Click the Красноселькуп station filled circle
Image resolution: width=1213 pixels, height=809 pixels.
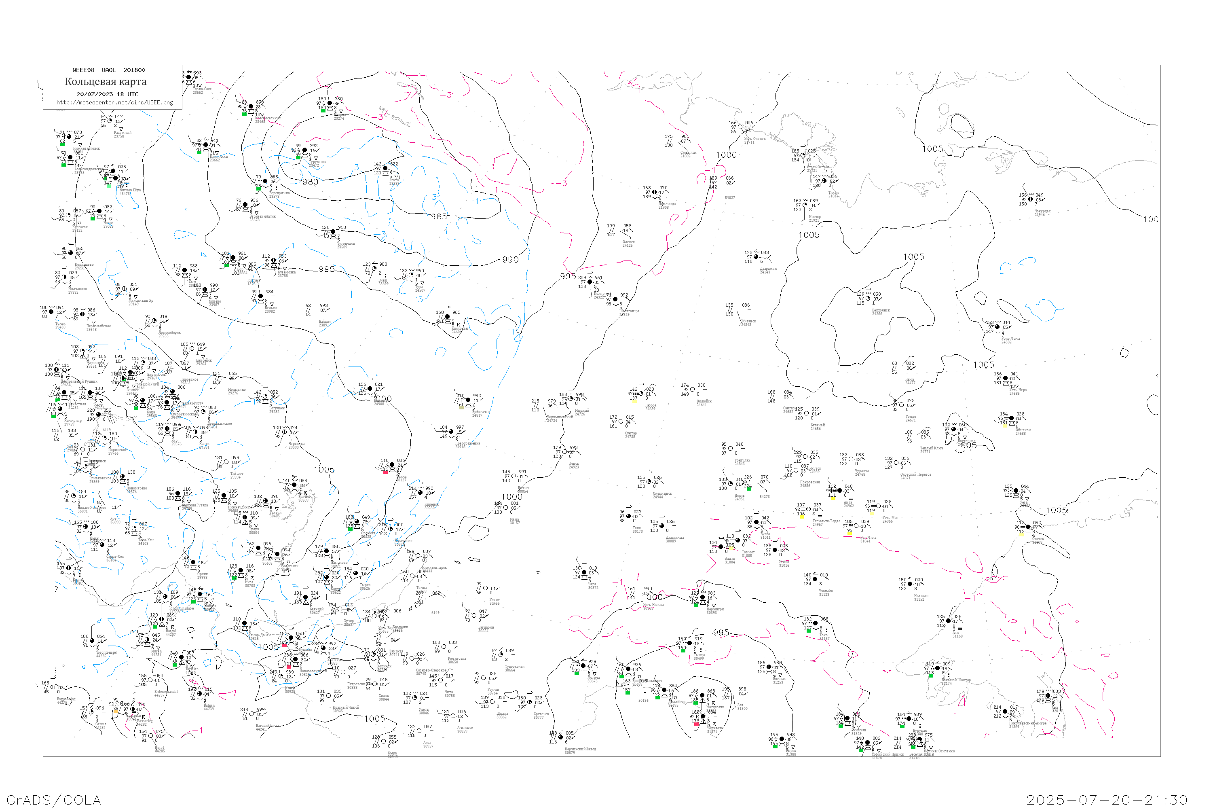tap(251, 106)
